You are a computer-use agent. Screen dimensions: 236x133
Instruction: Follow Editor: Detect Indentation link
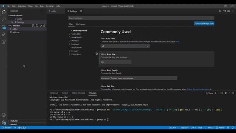click(198, 89)
